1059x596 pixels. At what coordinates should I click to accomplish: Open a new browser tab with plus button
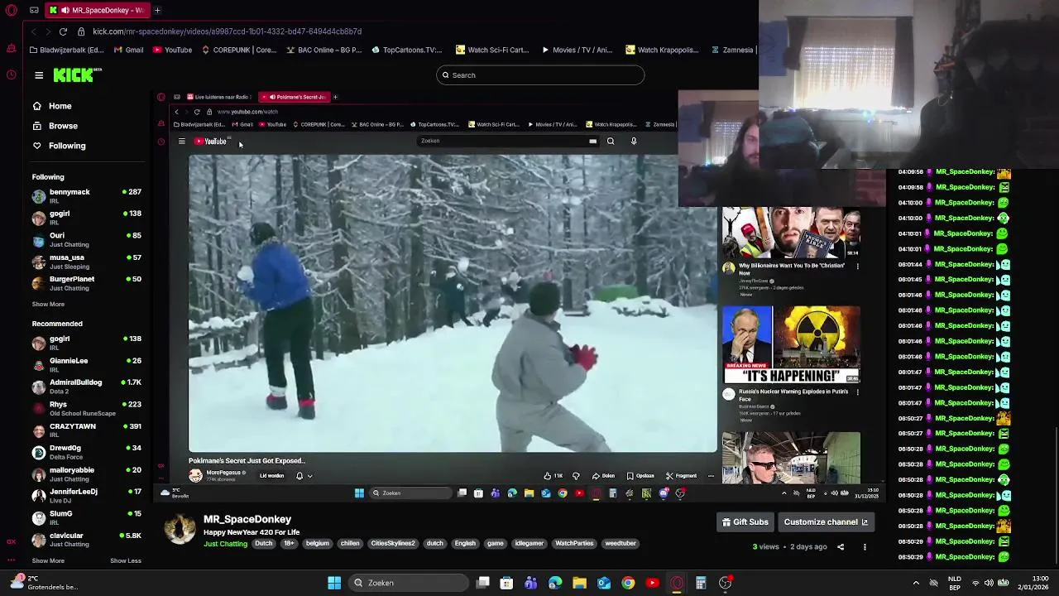157,10
